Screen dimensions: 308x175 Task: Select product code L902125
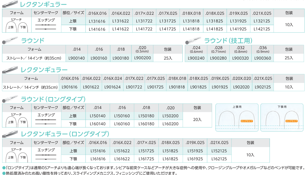(263, 87)
